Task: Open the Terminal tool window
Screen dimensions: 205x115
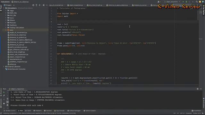Action: pos(48,111)
